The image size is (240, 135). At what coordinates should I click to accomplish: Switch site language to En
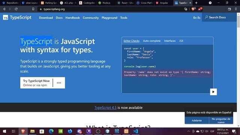(x=195, y=18)
